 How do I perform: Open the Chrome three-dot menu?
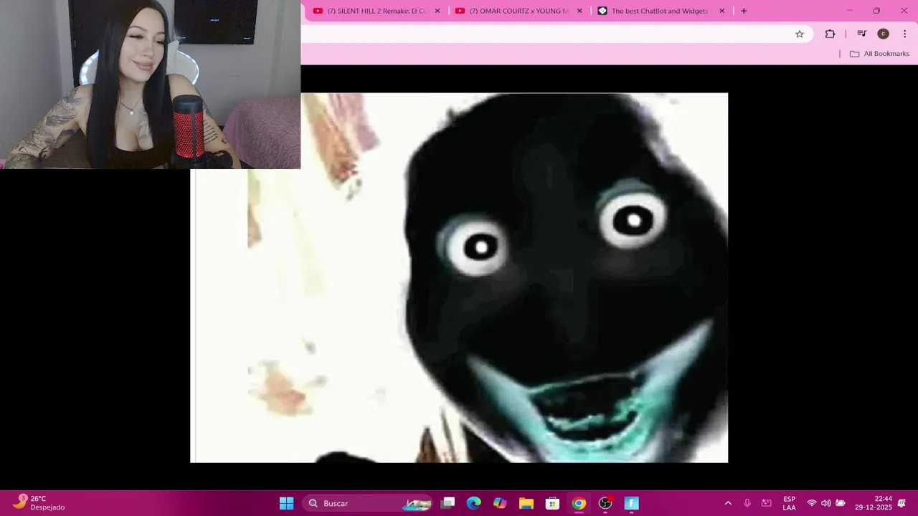904,34
